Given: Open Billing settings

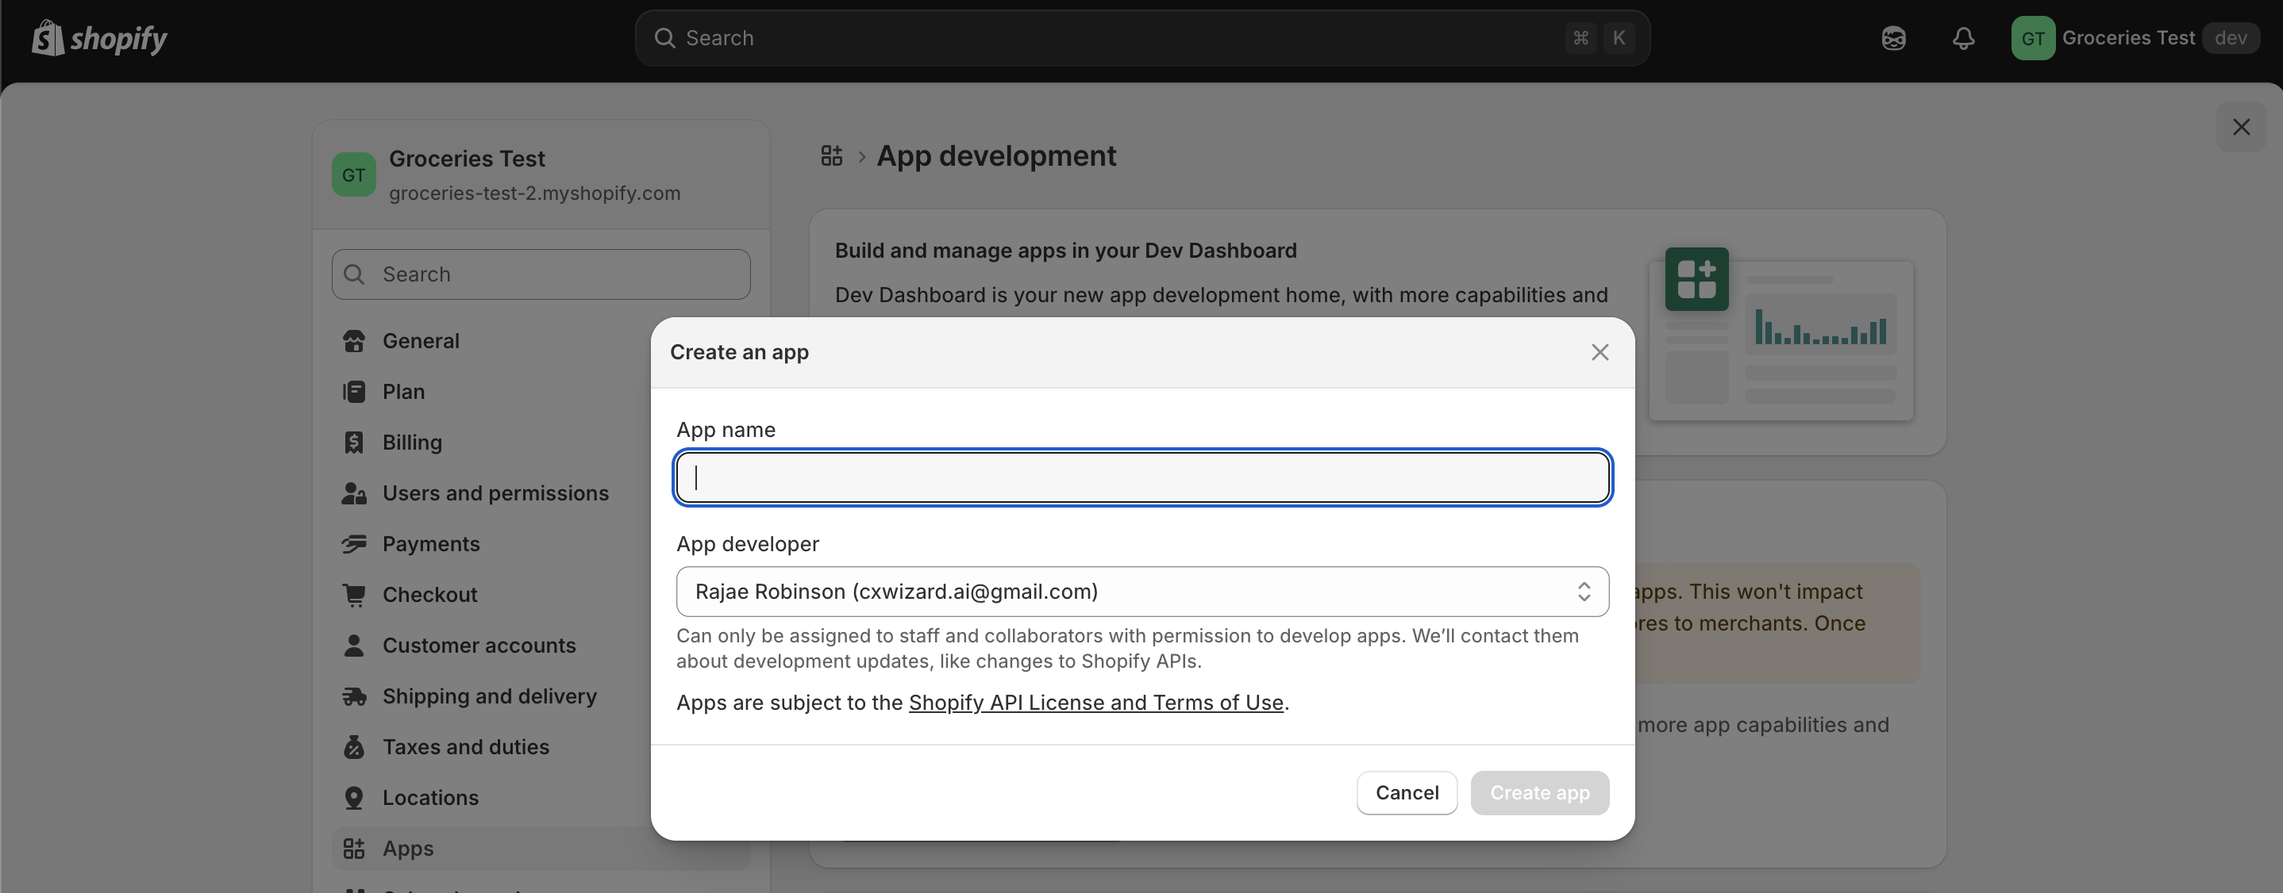Looking at the screenshot, I should point(411,442).
